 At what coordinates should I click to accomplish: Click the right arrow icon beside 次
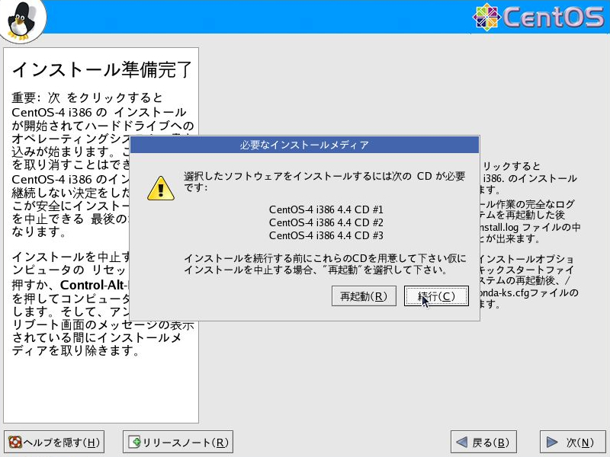(x=552, y=442)
